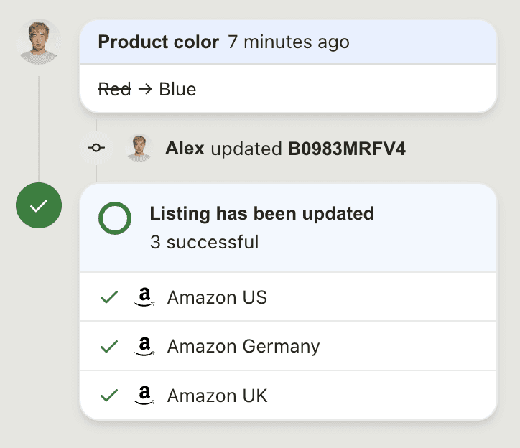Screen dimensions: 520x448
Task: Click the Amazon logo beside Amazon Germany
Action: coord(144,347)
